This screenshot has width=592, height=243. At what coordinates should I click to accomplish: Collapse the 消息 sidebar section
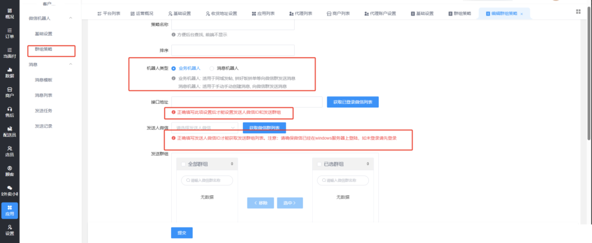[x=71, y=64]
